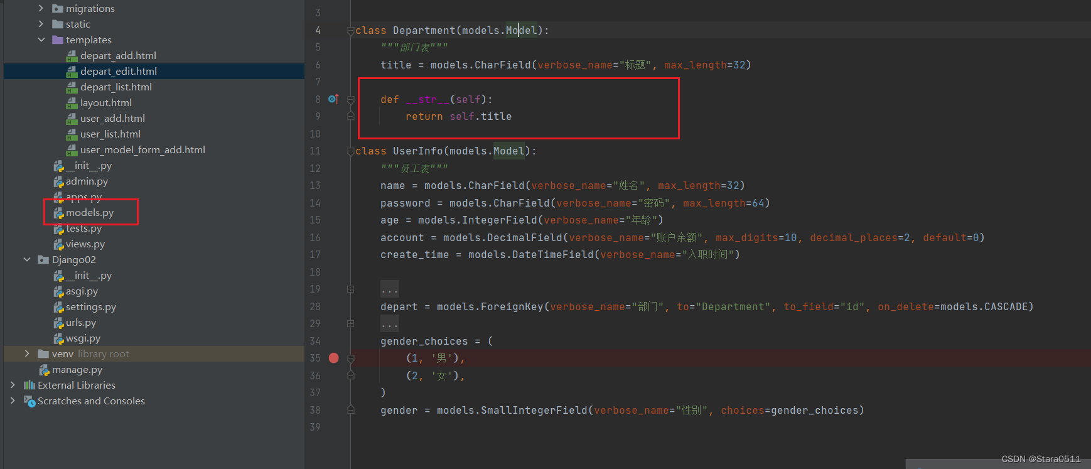Image resolution: width=1091 pixels, height=469 pixels.
Task: Open user_list.html in the tree
Action: (x=110, y=134)
